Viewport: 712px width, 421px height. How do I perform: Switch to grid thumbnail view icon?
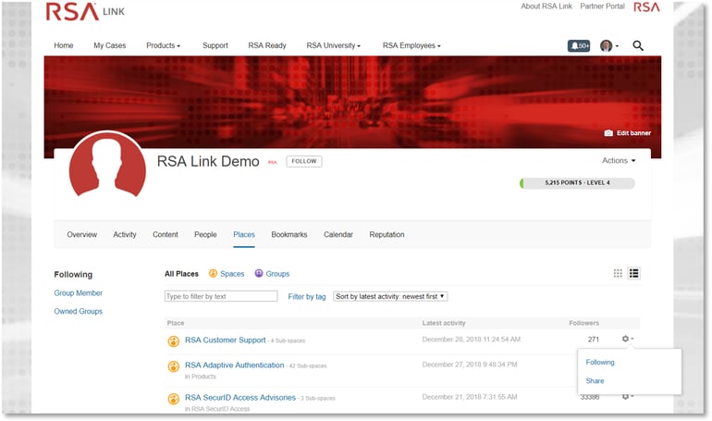(618, 273)
